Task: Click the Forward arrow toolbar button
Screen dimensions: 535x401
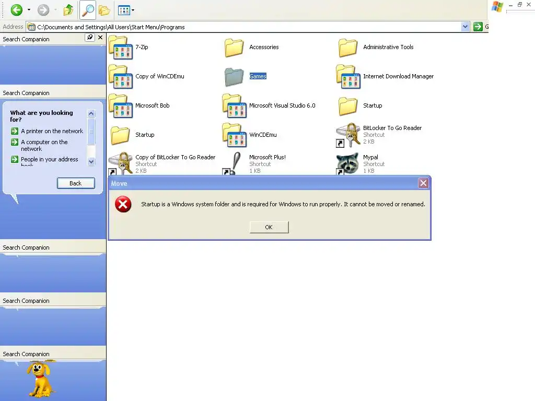Action: coord(43,10)
